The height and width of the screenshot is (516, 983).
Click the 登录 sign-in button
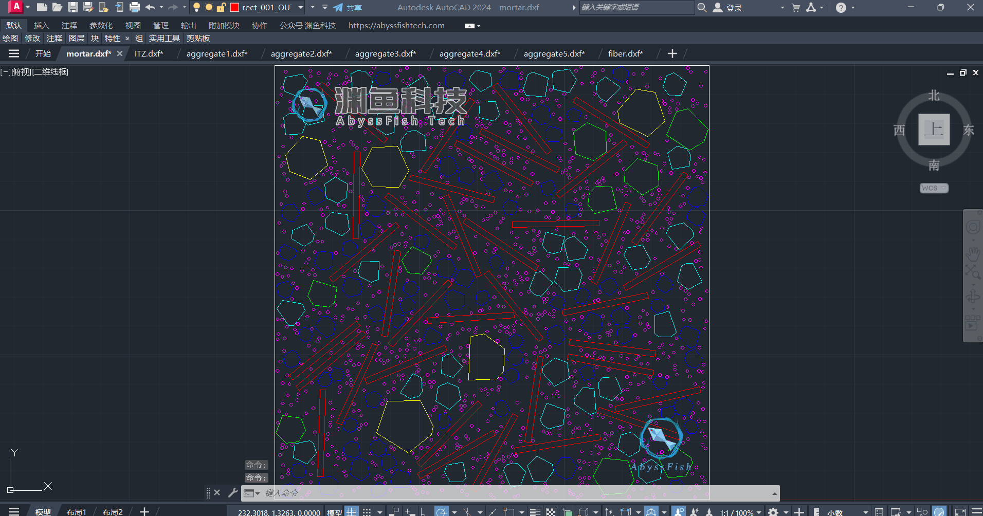727,8
